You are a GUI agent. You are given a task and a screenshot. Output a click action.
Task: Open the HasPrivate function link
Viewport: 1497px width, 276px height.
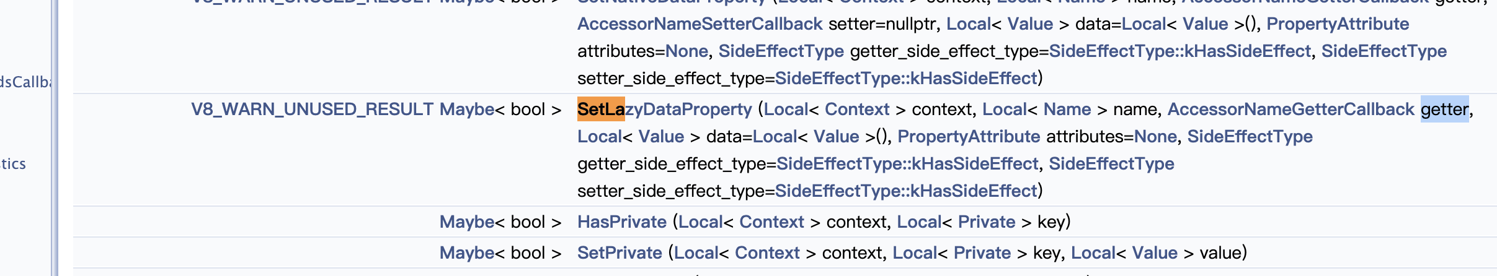click(x=621, y=222)
